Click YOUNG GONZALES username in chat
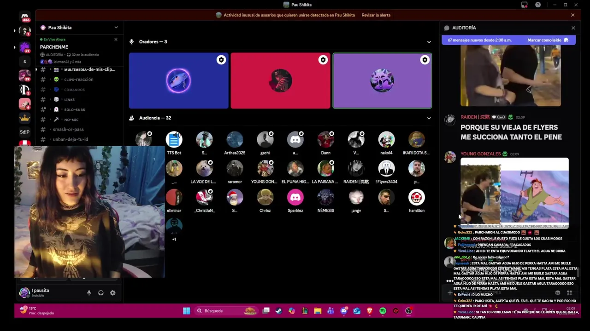590x331 pixels. [x=480, y=154]
